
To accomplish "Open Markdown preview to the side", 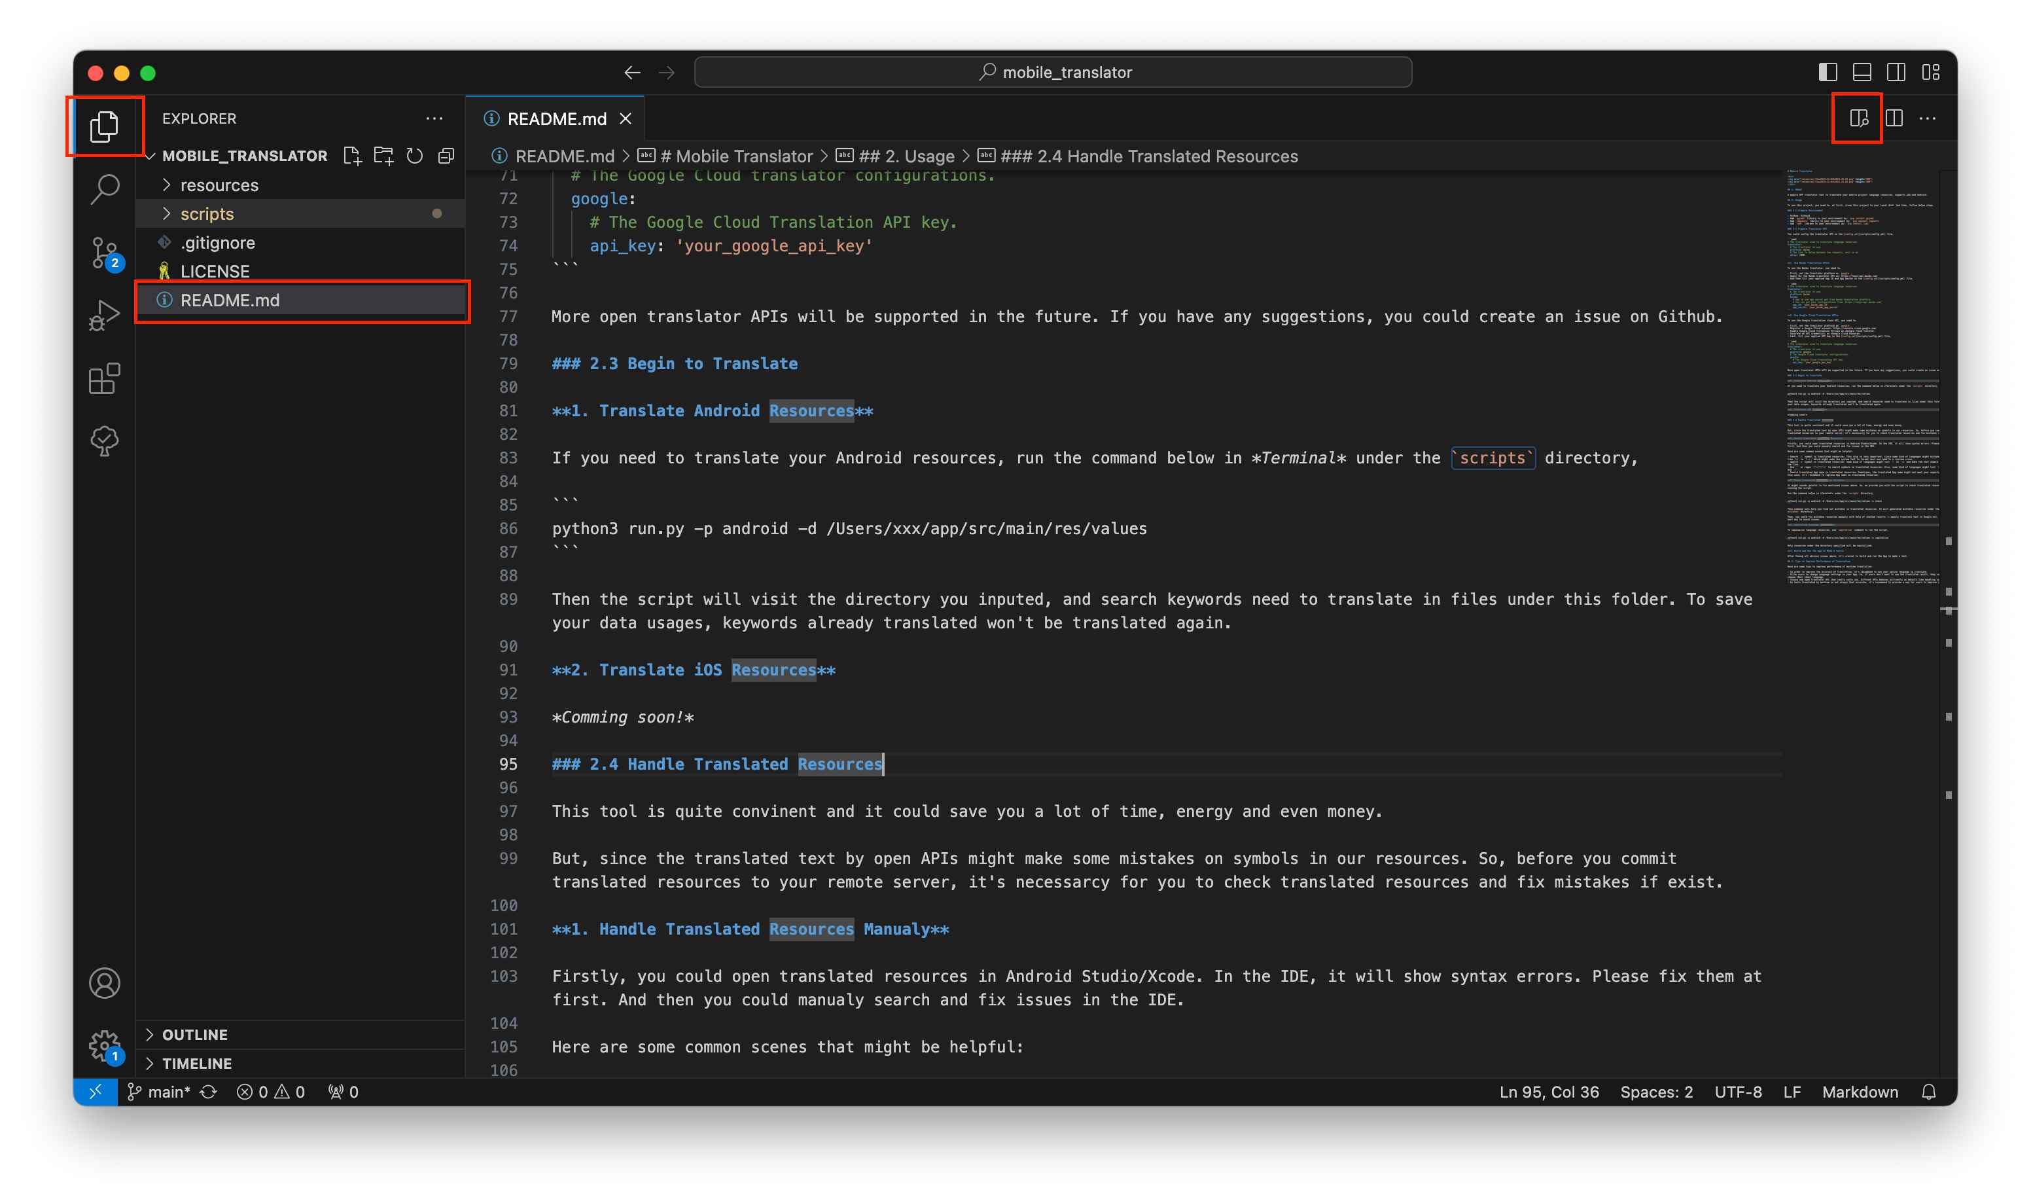I will click(x=1857, y=118).
